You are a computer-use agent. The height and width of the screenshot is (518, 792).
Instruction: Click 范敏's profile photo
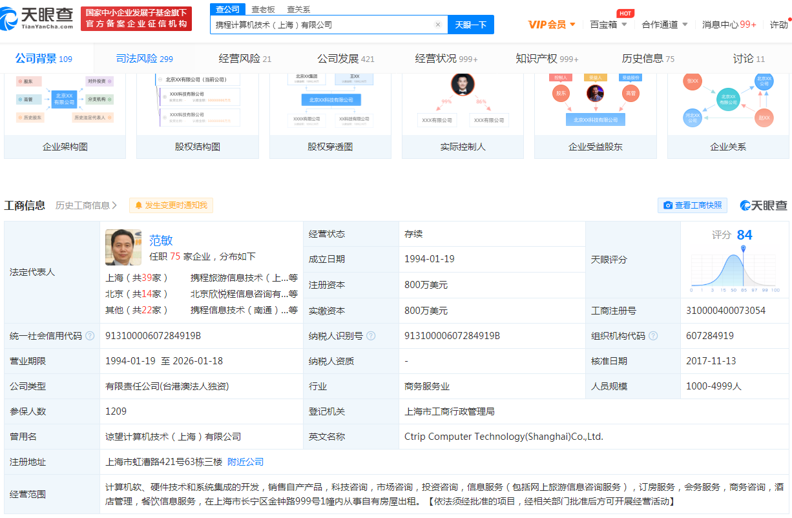point(123,247)
